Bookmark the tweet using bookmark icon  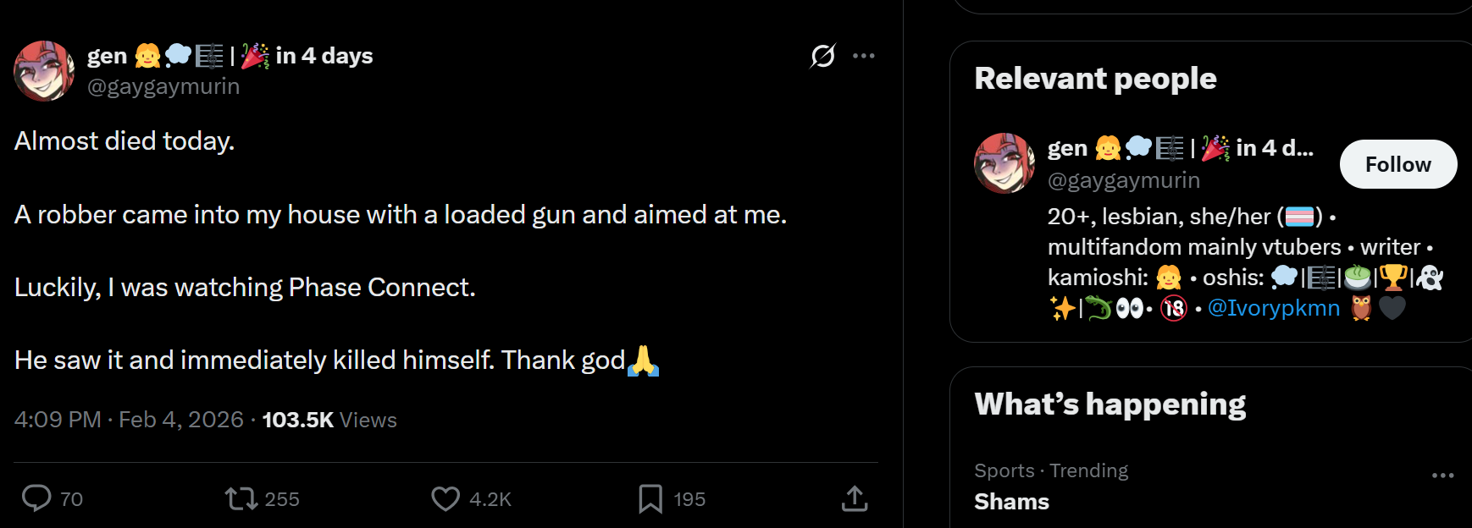650,498
